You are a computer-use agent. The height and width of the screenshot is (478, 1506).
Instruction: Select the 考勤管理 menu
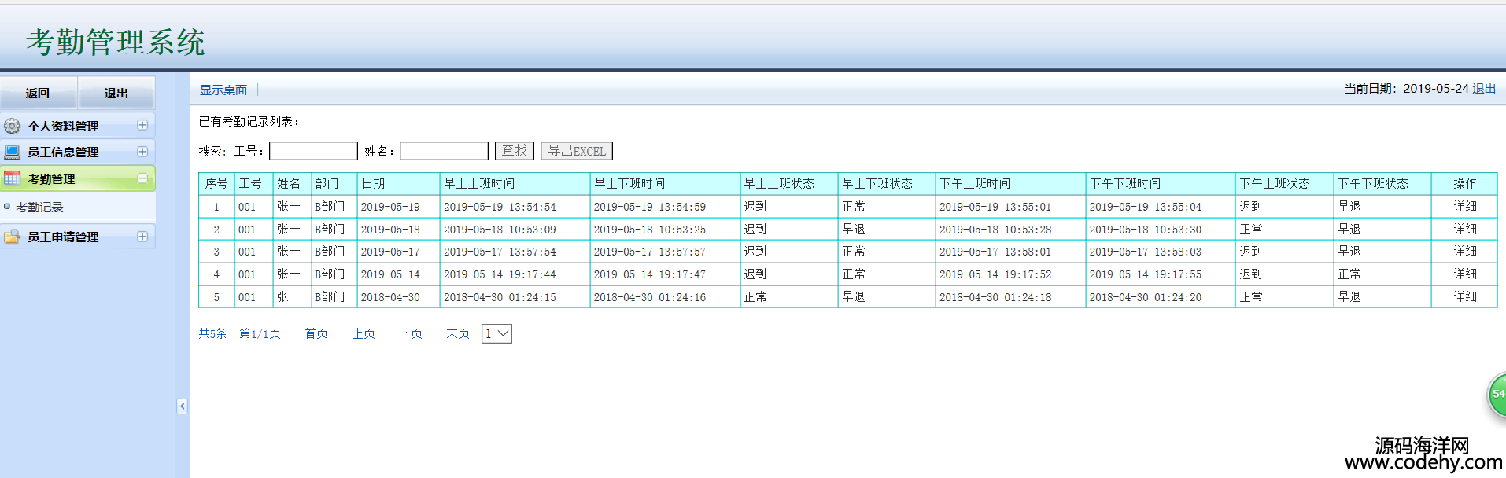click(x=78, y=178)
